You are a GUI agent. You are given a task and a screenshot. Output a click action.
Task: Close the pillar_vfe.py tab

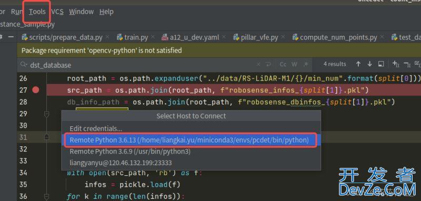tap(283, 37)
